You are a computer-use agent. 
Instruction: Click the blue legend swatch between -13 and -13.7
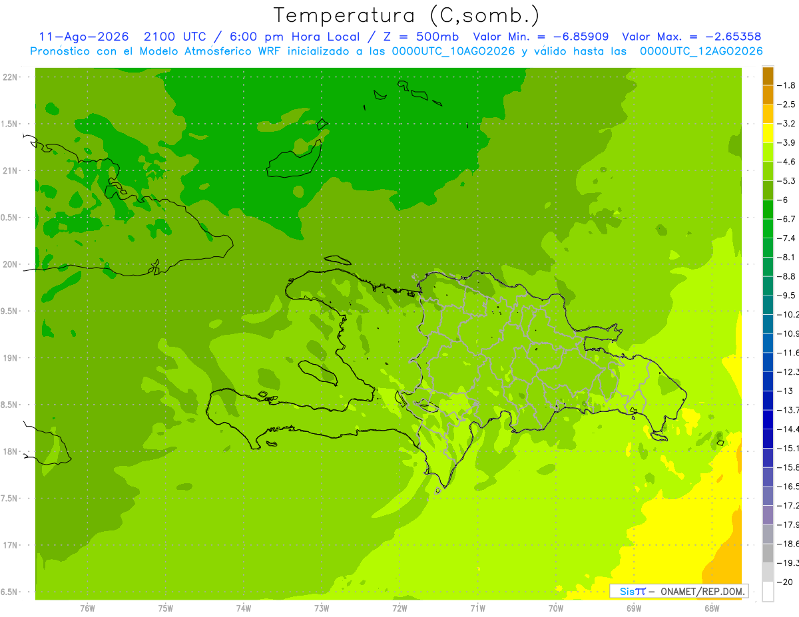(768, 401)
